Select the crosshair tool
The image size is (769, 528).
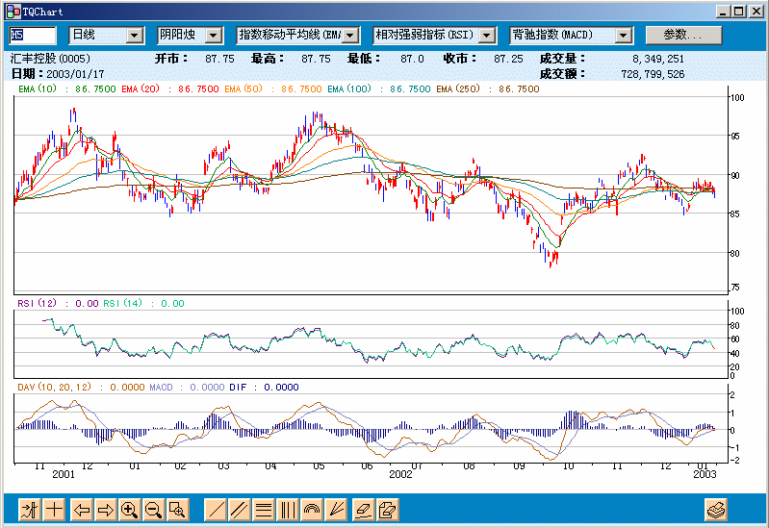point(55,510)
